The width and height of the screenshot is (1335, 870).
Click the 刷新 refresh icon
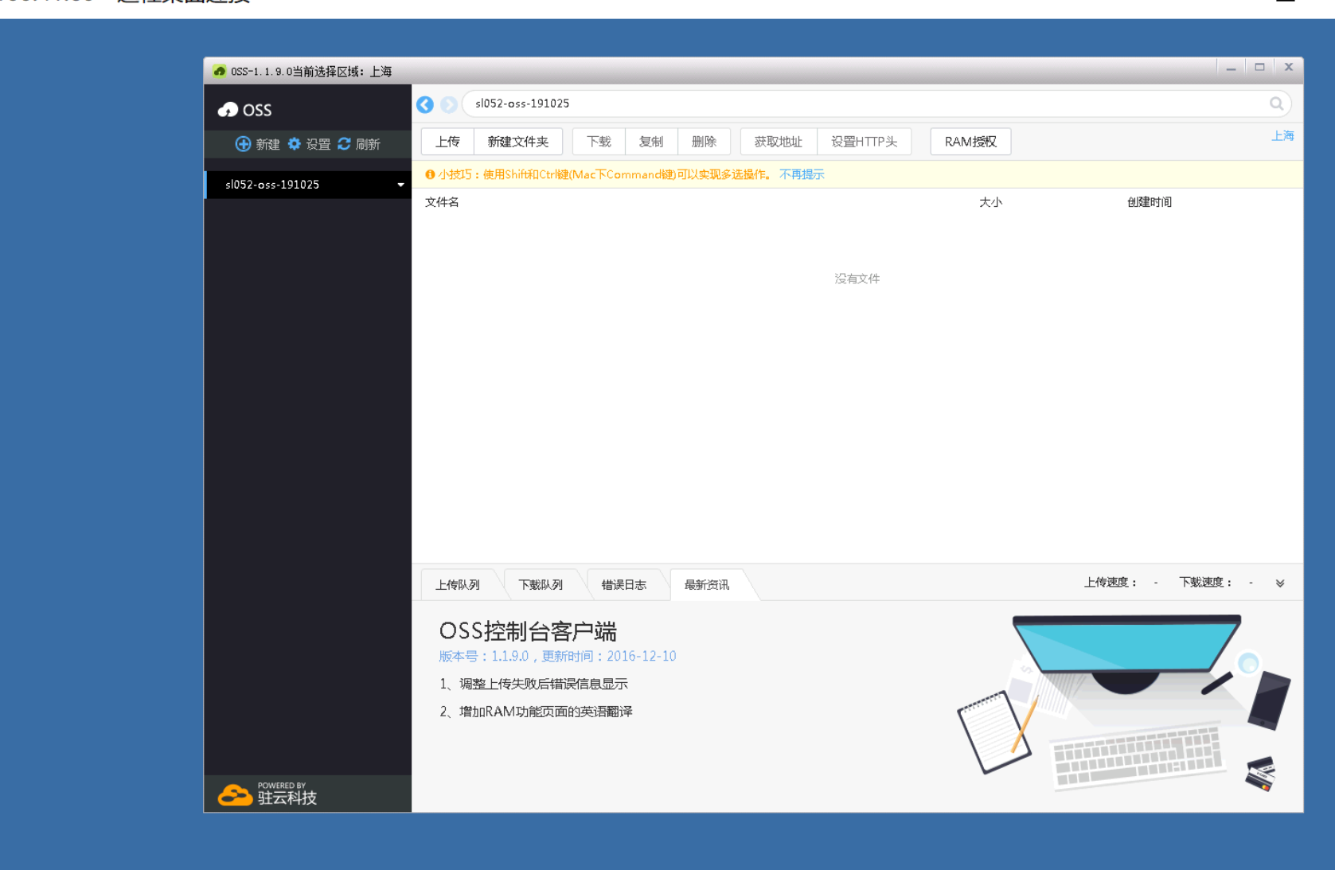click(344, 144)
